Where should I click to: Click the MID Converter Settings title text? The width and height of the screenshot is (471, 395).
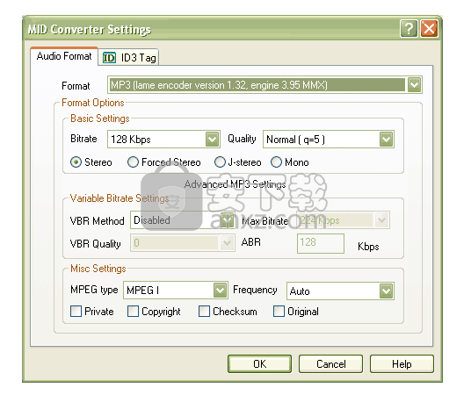(90, 30)
